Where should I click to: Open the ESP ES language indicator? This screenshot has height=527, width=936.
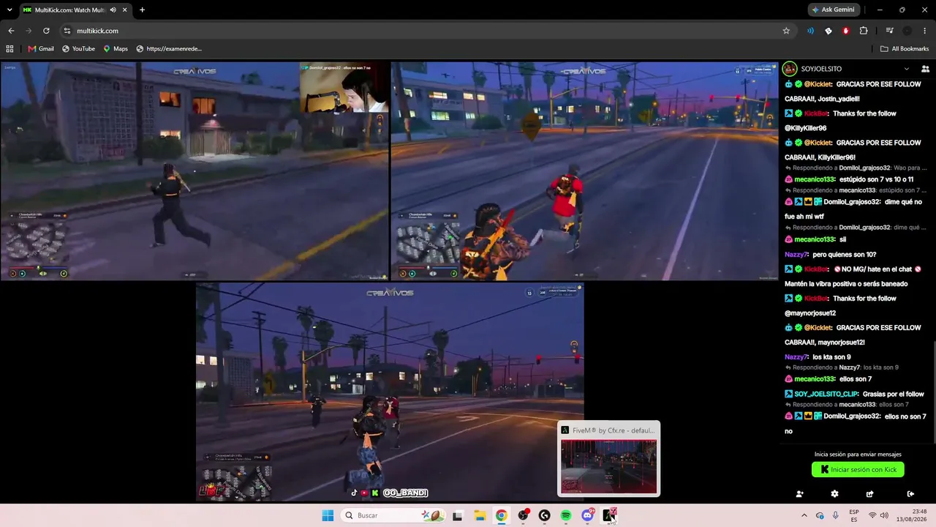[x=854, y=515]
